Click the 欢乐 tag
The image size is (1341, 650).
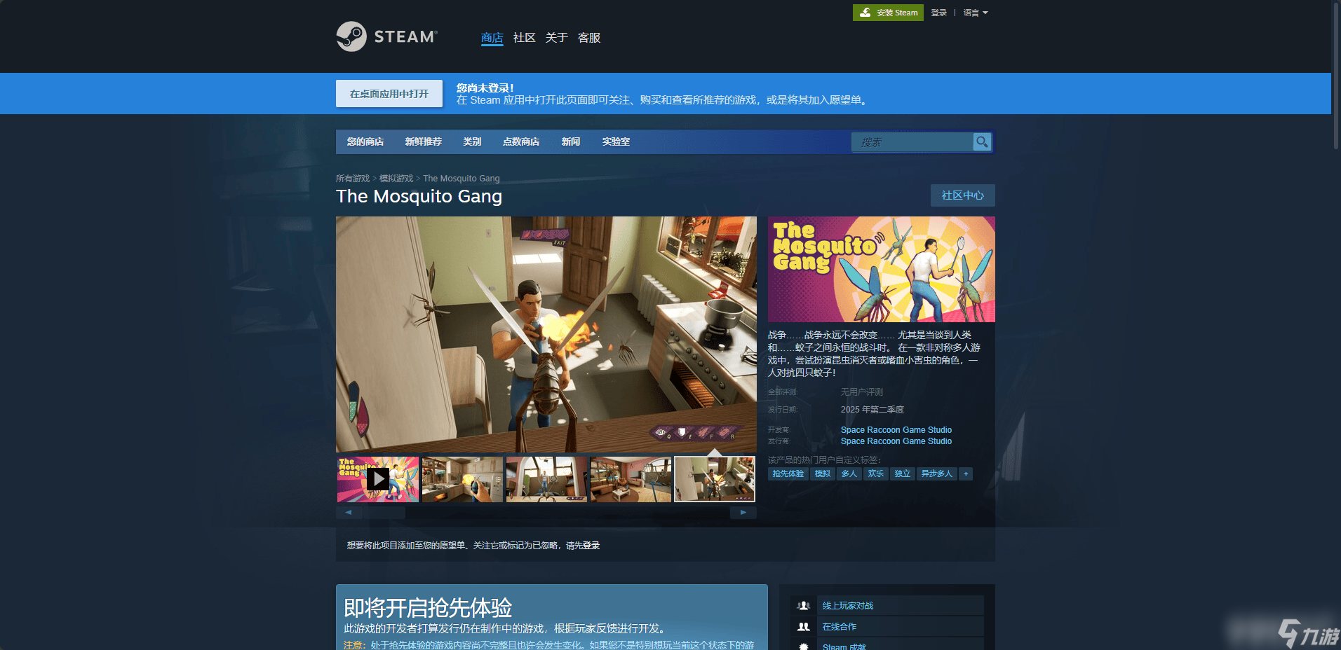point(876,474)
